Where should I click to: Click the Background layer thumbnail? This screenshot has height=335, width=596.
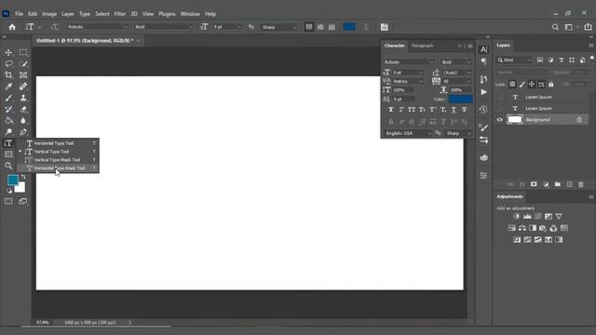515,120
